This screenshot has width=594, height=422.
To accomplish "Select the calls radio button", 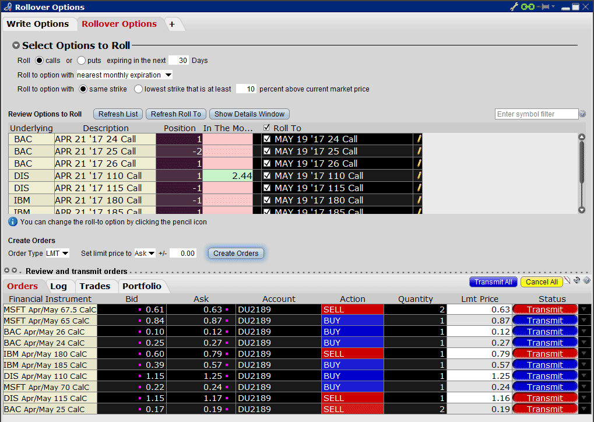I will point(40,61).
